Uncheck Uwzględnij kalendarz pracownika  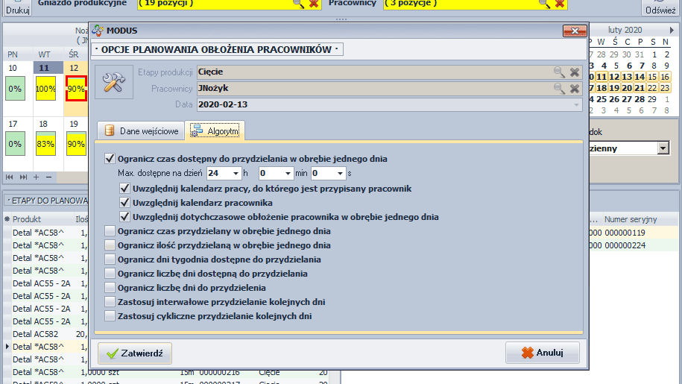coord(124,203)
